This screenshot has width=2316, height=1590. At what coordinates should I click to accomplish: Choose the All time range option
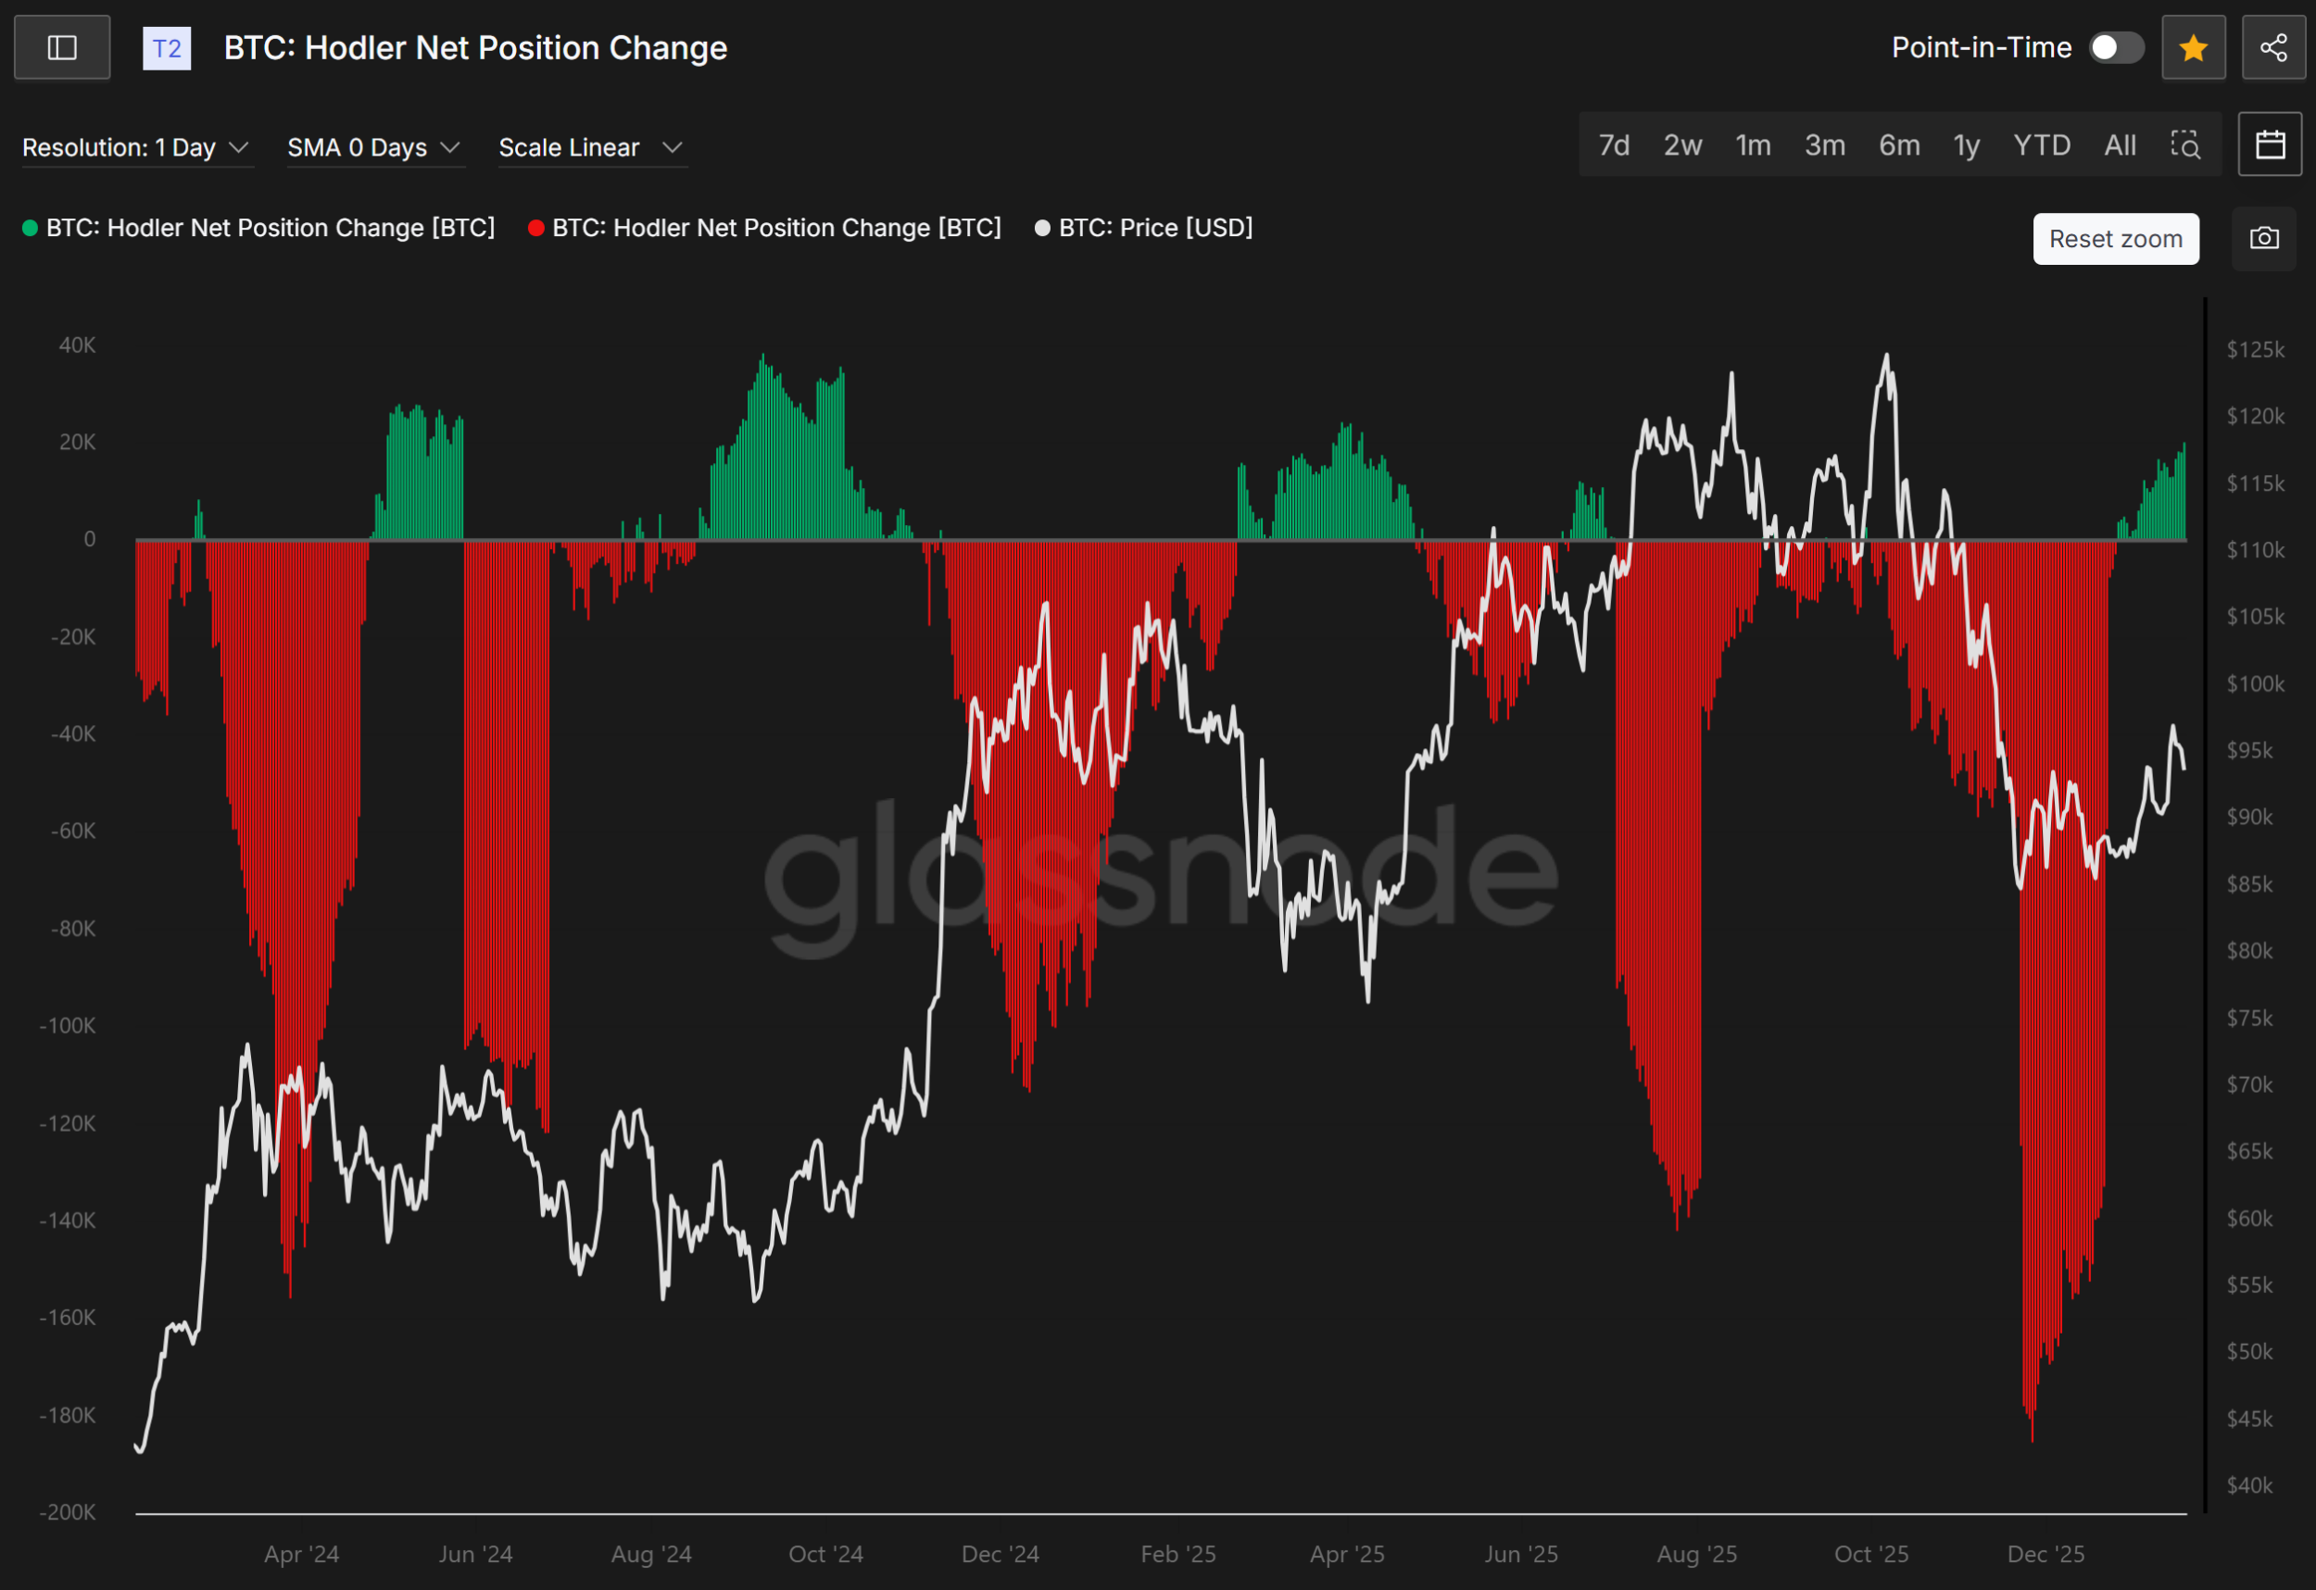click(x=2119, y=145)
